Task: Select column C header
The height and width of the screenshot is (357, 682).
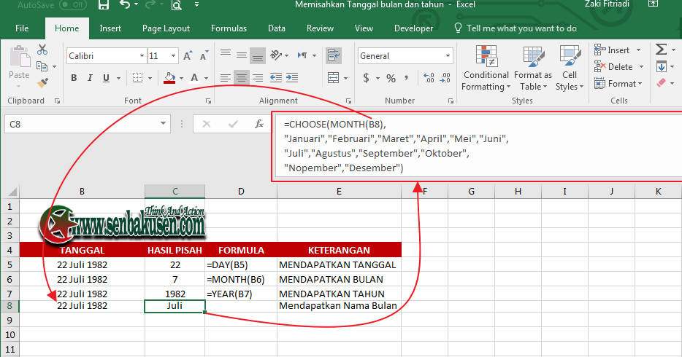Action: 175,192
